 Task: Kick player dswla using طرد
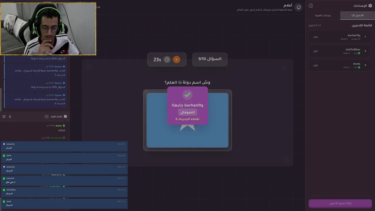(315, 65)
